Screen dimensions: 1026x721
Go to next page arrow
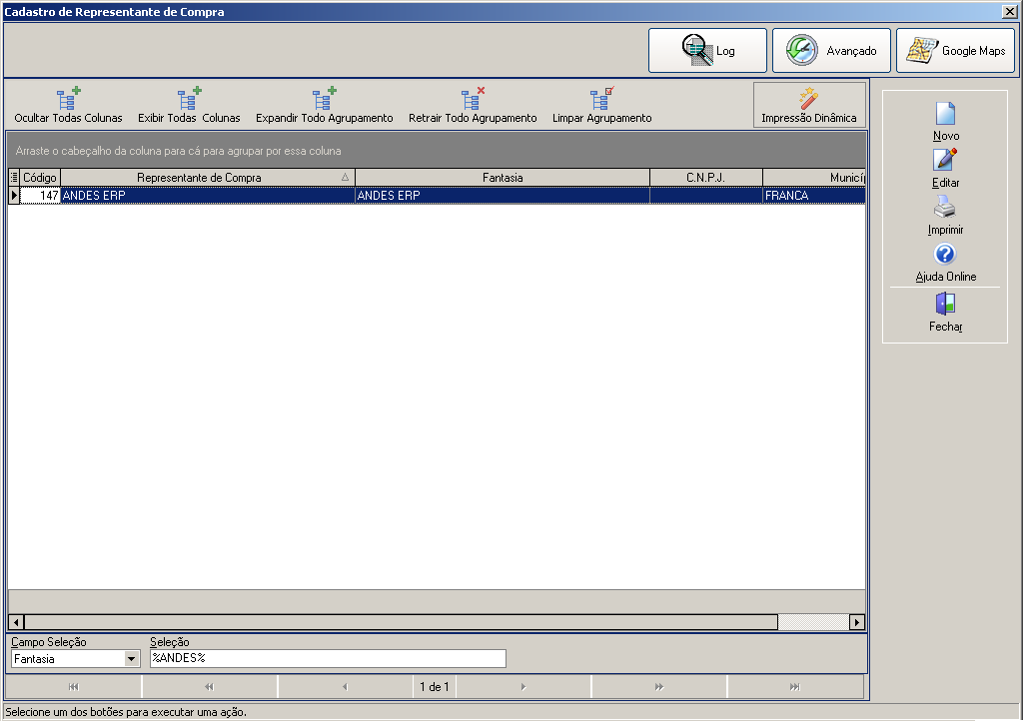(523, 686)
